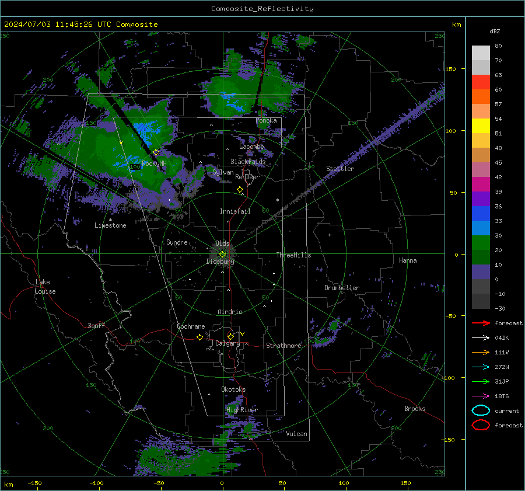Select the cyan 27ZW arrow legend icon
Image resolution: width=525 pixels, height=491 pixels.
pyautogui.click(x=481, y=367)
